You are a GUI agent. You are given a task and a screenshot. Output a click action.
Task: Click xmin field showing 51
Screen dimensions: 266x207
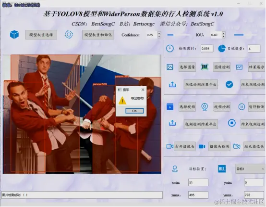pyautogui.click(x=198, y=182)
